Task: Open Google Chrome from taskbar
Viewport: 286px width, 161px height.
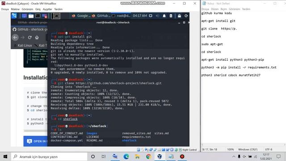Action: pyautogui.click(x=148, y=157)
